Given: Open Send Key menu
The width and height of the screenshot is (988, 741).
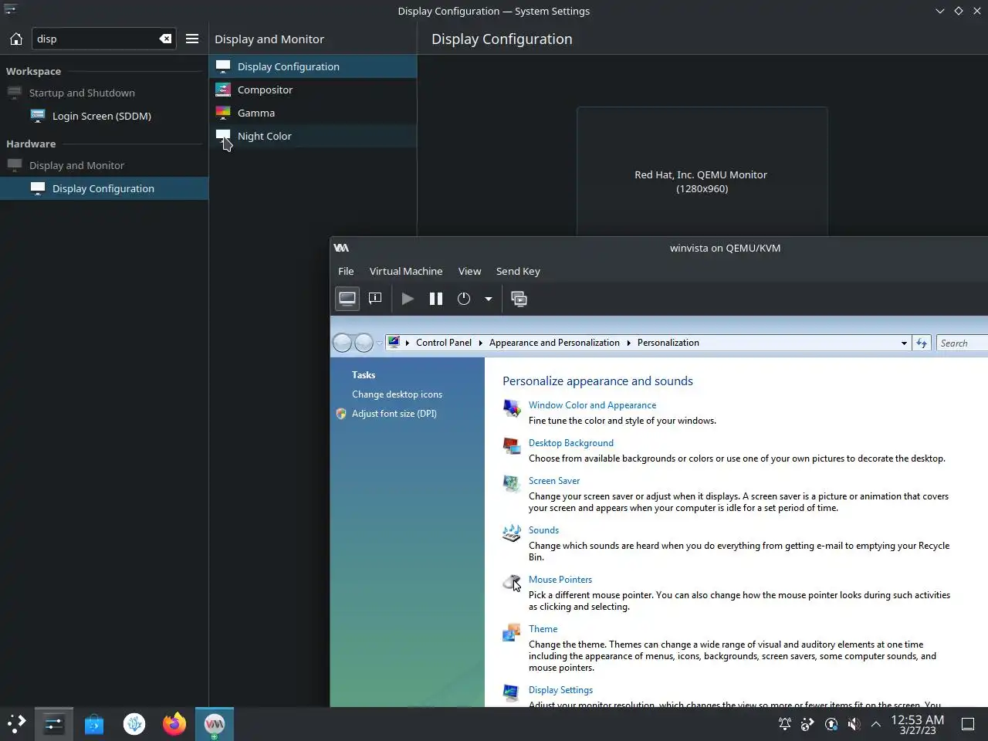Looking at the screenshot, I should [518, 271].
